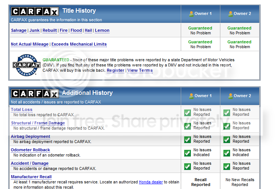Open the Salvage title link
The image size is (276, 189).
19,31
